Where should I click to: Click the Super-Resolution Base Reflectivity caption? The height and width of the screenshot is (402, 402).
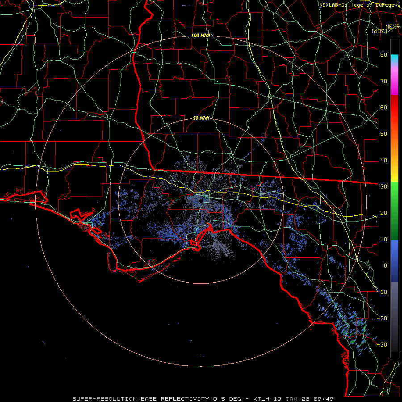(203, 399)
